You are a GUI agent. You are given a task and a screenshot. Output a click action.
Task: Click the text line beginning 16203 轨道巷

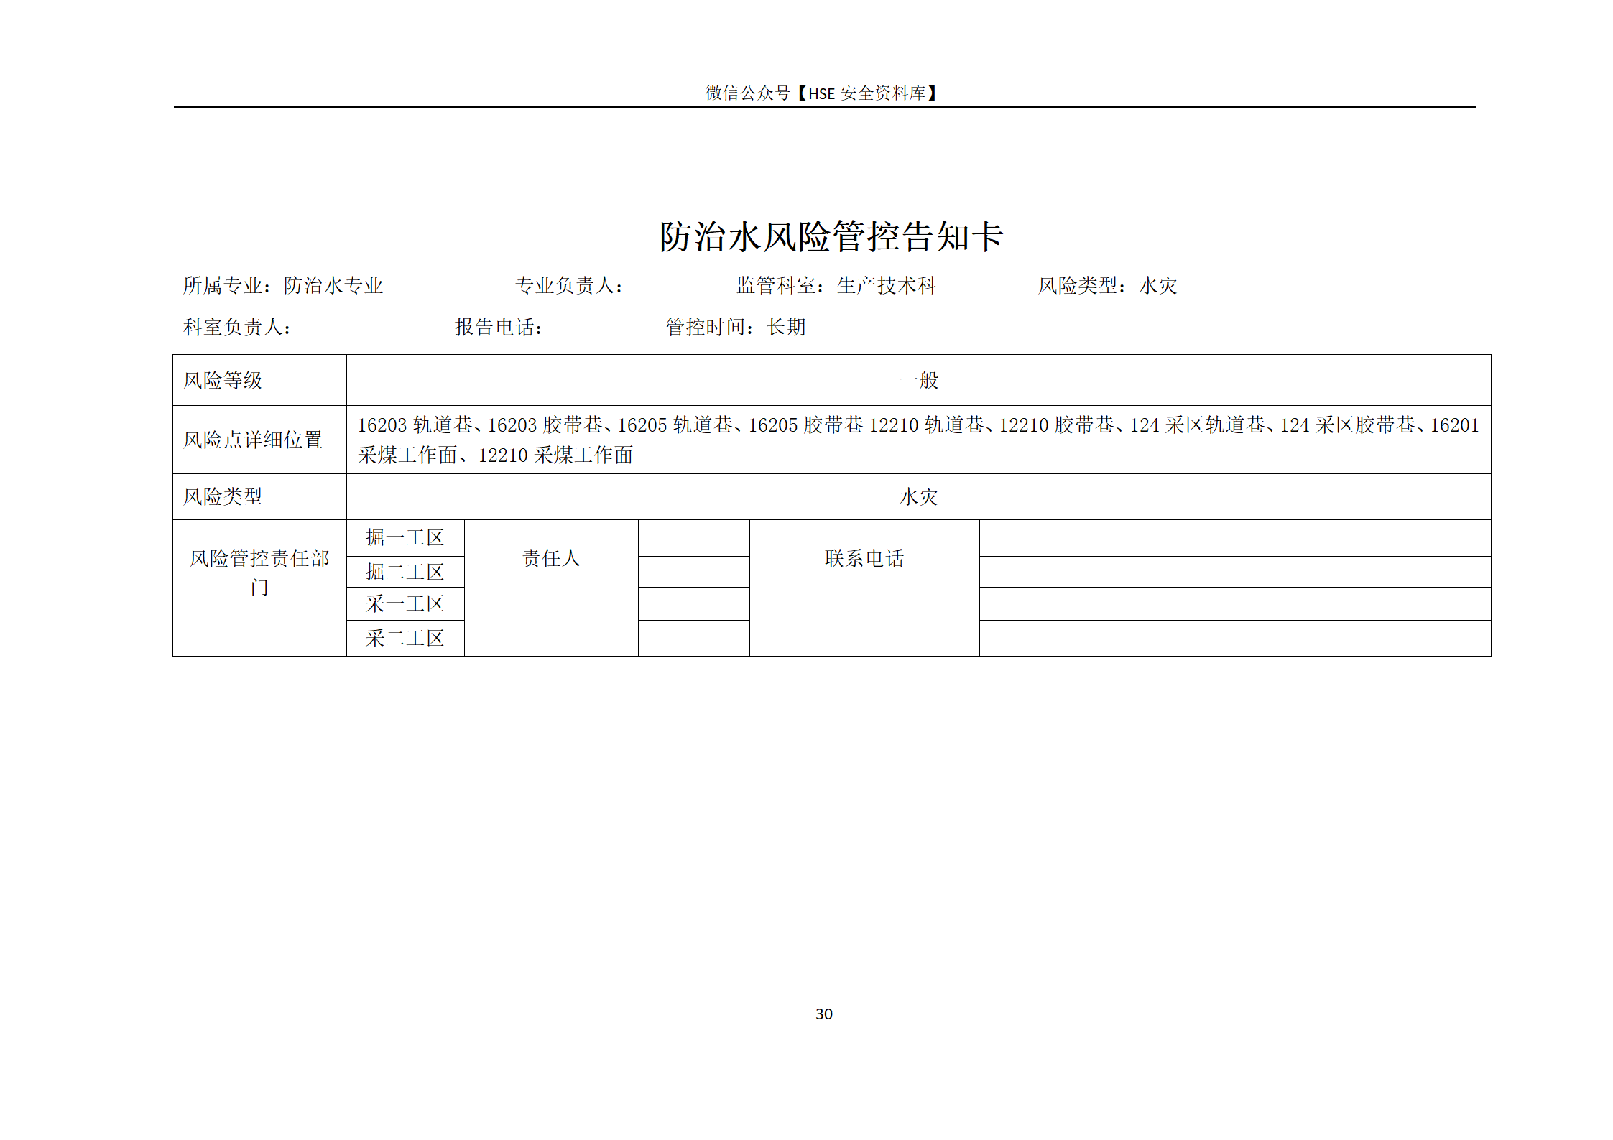[x=918, y=425]
